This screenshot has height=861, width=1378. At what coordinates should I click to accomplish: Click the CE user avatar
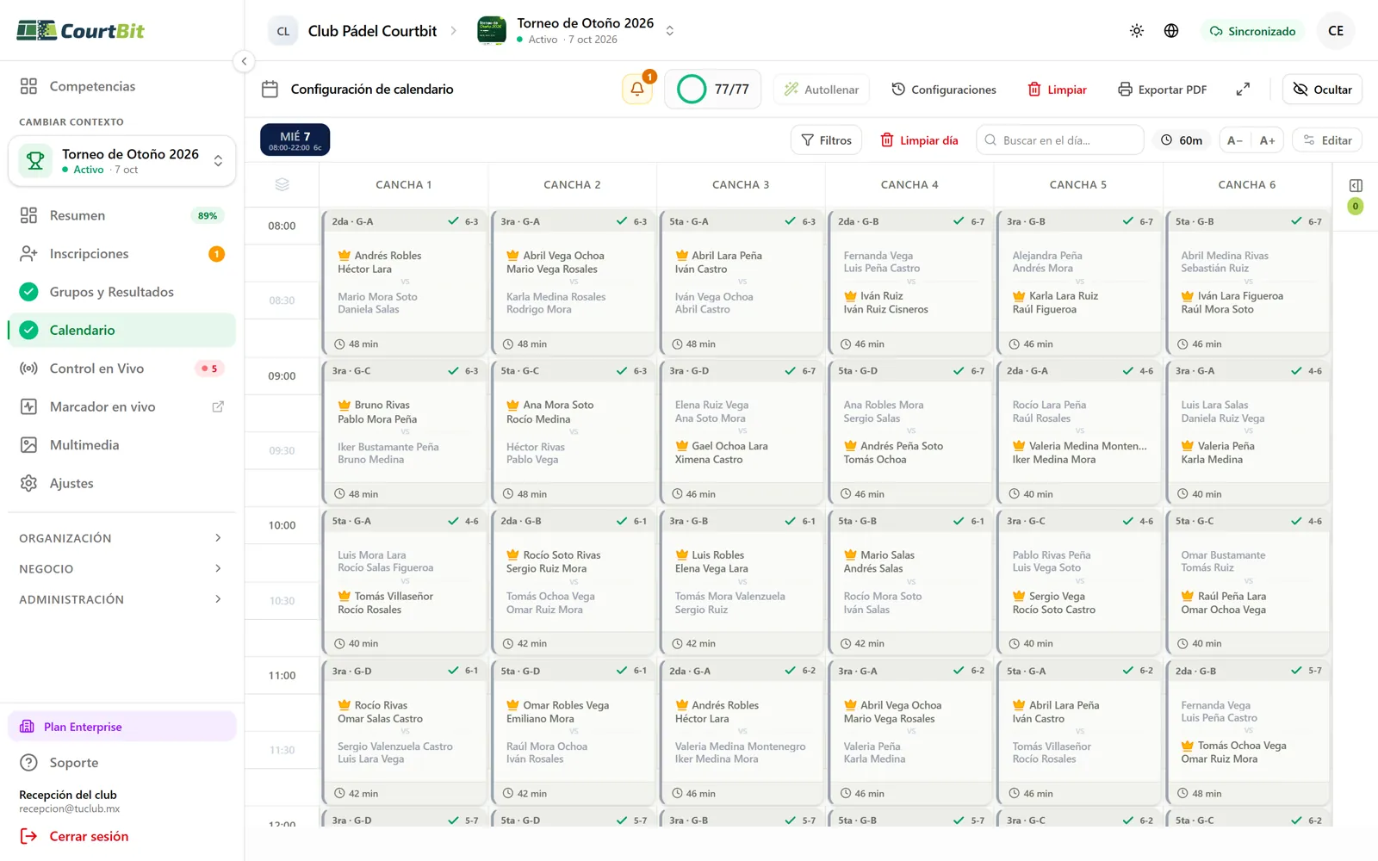(1336, 31)
